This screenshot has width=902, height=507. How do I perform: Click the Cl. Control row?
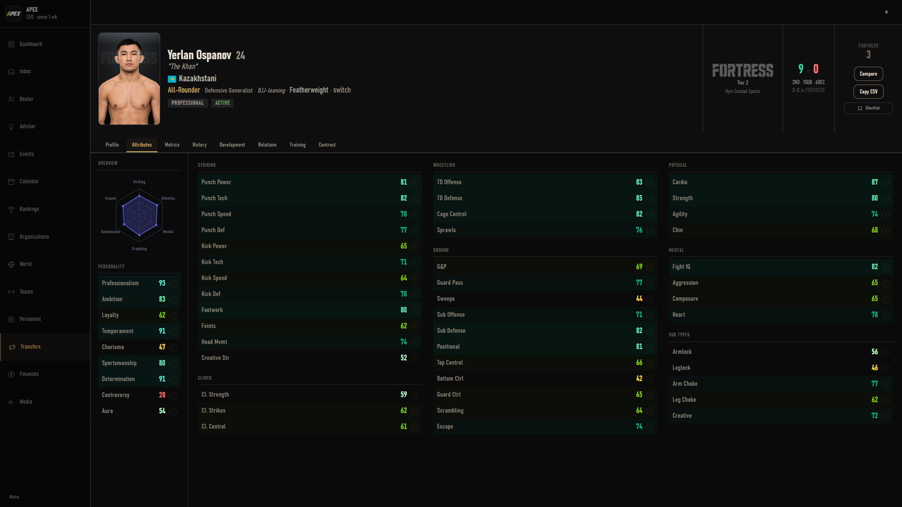(309, 426)
